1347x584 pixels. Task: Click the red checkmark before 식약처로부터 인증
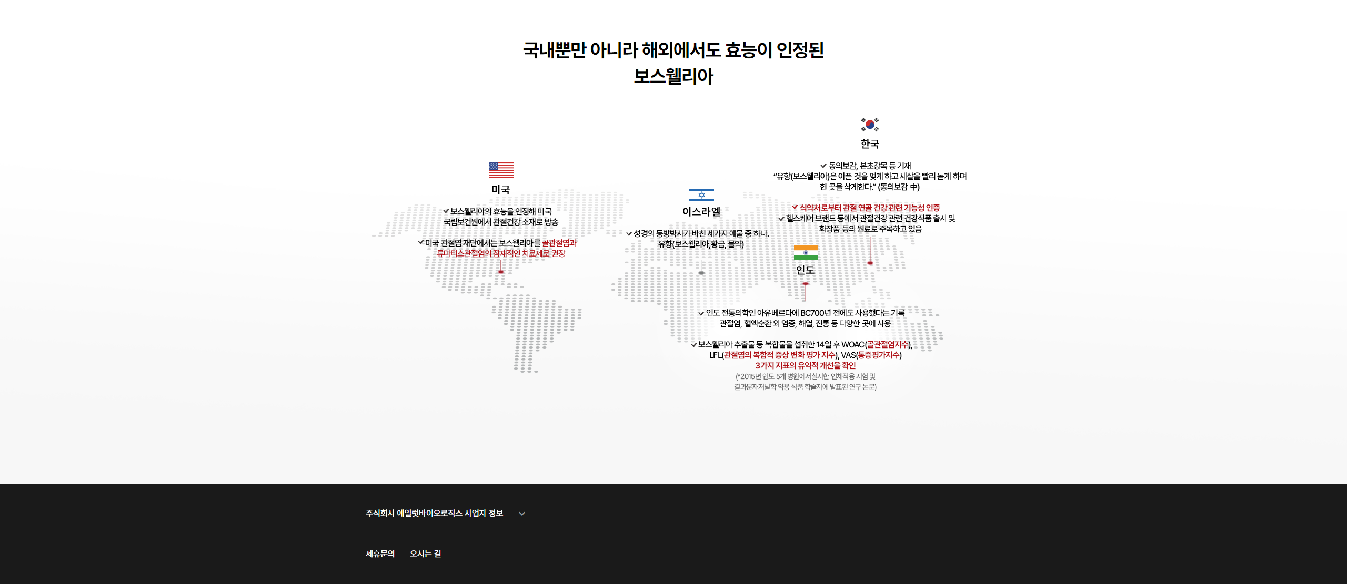795,207
